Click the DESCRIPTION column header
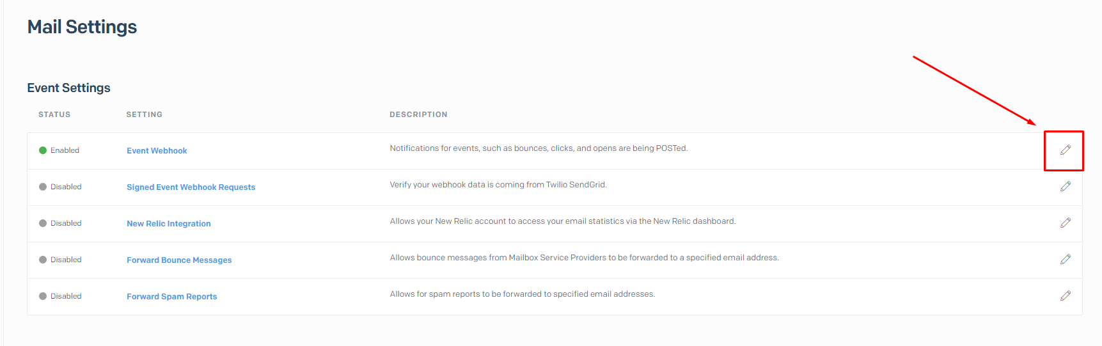 tap(418, 114)
